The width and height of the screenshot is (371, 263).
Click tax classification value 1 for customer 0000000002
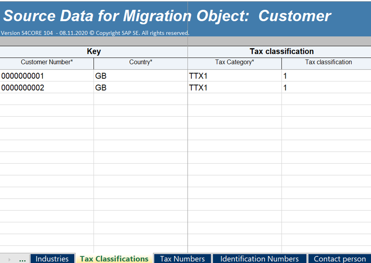coord(326,87)
